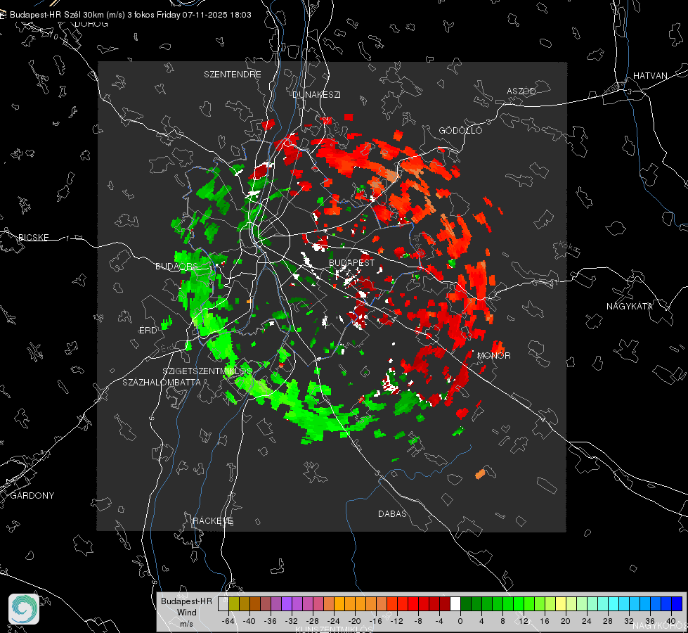Screen dimensions: 688x633
Task: Select the darkest blue last swatch in the legend
Action: tap(677, 604)
